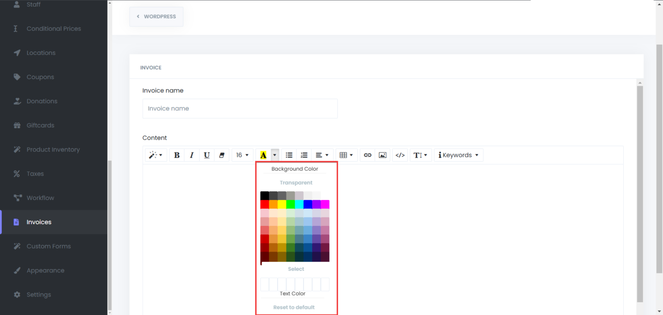Viewport: 663px width, 315px height.
Task: Apply the yellow highlight A color button
Action: [263, 155]
